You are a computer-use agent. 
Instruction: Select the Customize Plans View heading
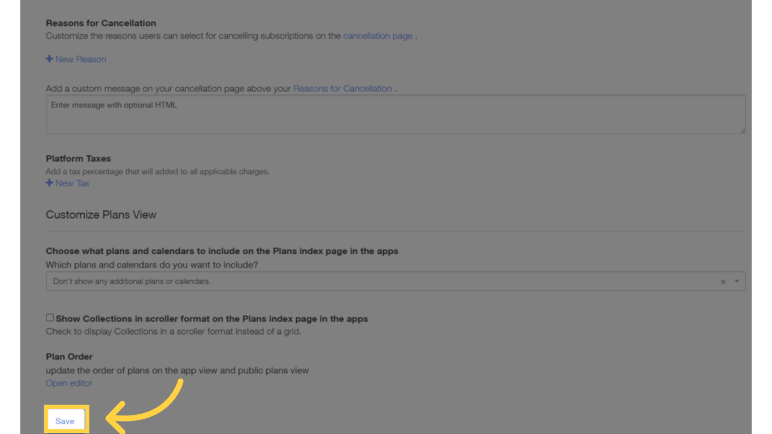pos(101,215)
